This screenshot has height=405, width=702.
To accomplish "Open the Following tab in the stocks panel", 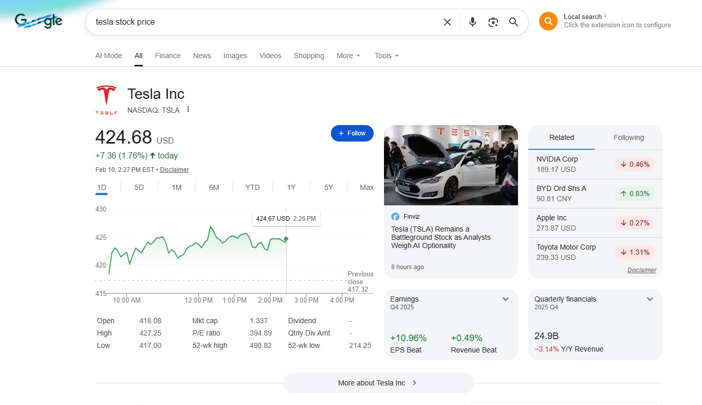I will coord(628,137).
